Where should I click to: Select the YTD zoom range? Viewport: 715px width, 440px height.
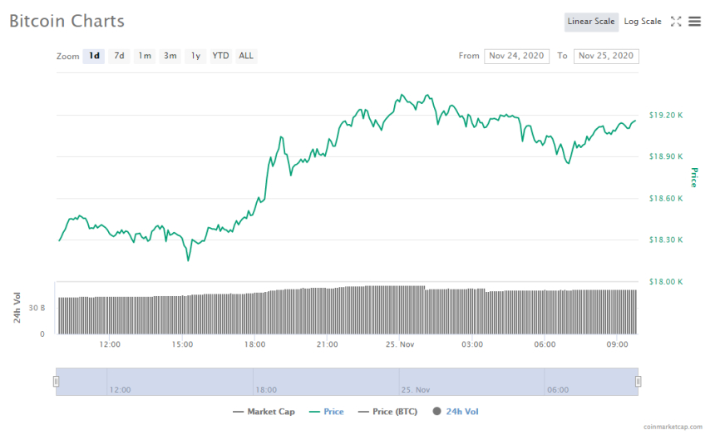pos(220,56)
